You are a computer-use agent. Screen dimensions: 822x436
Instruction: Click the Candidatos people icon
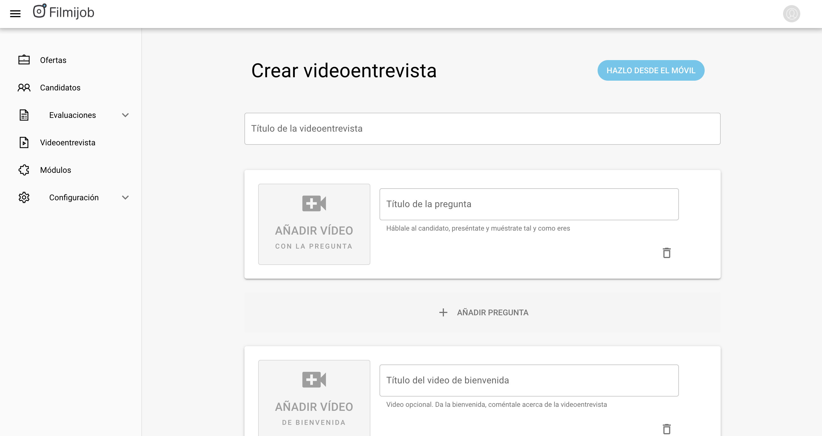[x=24, y=87]
